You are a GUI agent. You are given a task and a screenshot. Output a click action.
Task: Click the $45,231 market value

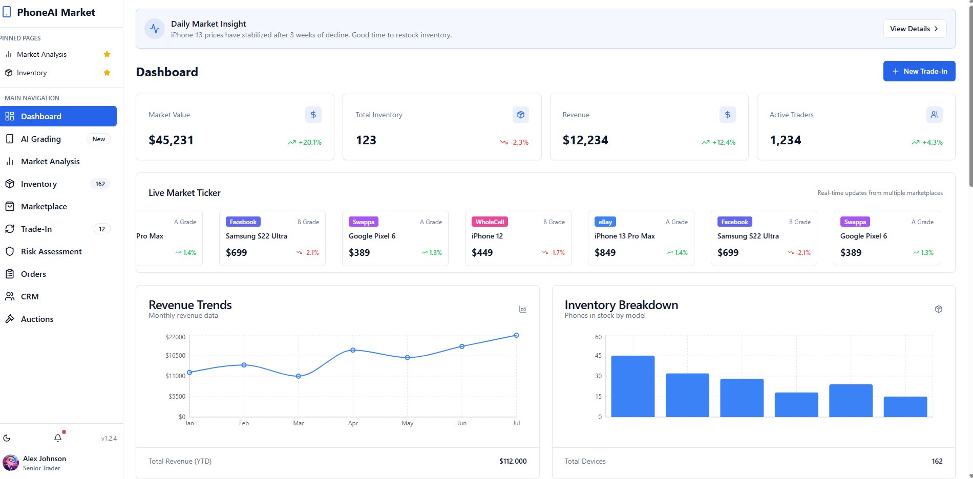(x=171, y=140)
